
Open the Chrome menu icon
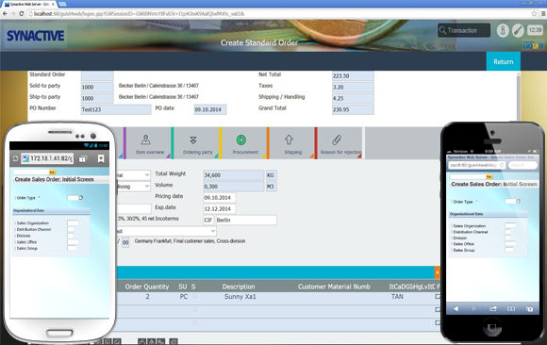tap(543, 13)
